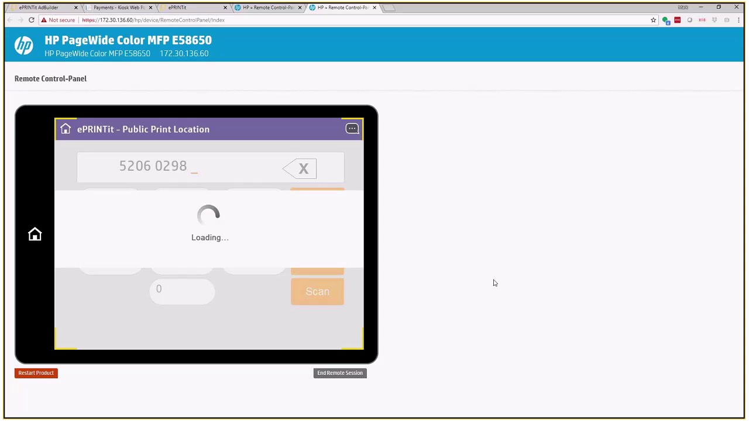Viewport: 749px width, 421px height.
Task: Tap the backspace X key
Action: (300, 169)
